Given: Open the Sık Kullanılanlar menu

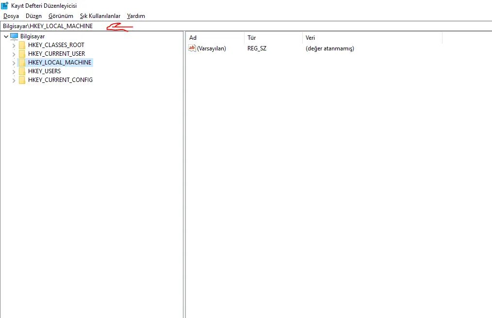Looking at the screenshot, I should [x=100, y=16].
